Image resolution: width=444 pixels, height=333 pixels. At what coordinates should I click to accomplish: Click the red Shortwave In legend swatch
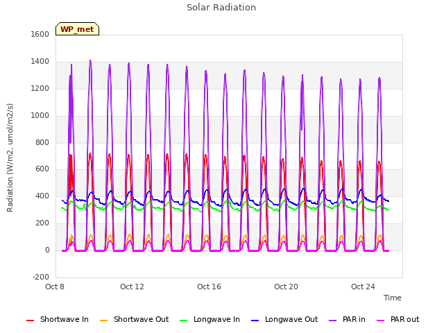pyautogui.click(x=30, y=321)
